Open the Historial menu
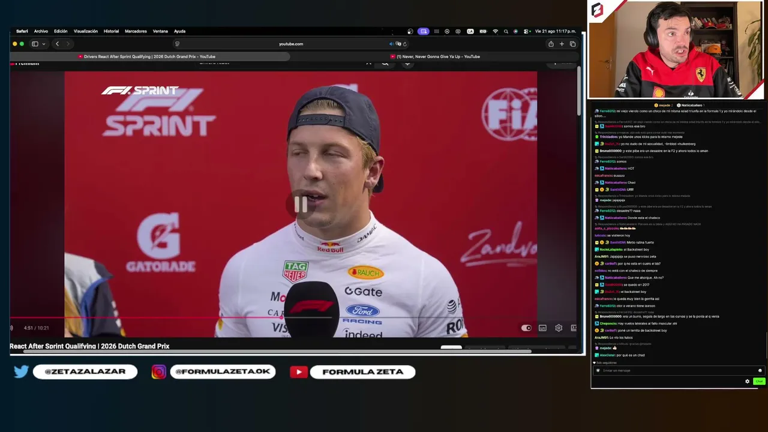Image resolution: width=768 pixels, height=432 pixels. [x=111, y=31]
